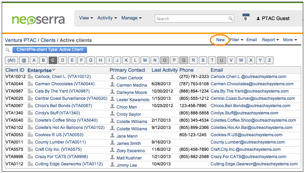Click the magnifier icon beside the filter tag

pyautogui.click(x=8, y=50)
